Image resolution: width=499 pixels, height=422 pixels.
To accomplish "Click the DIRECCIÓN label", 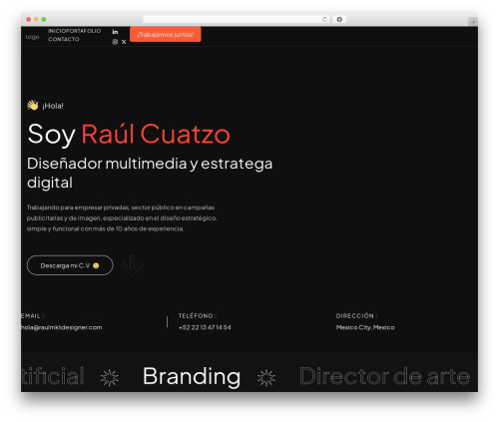I will [x=356, y=316].
